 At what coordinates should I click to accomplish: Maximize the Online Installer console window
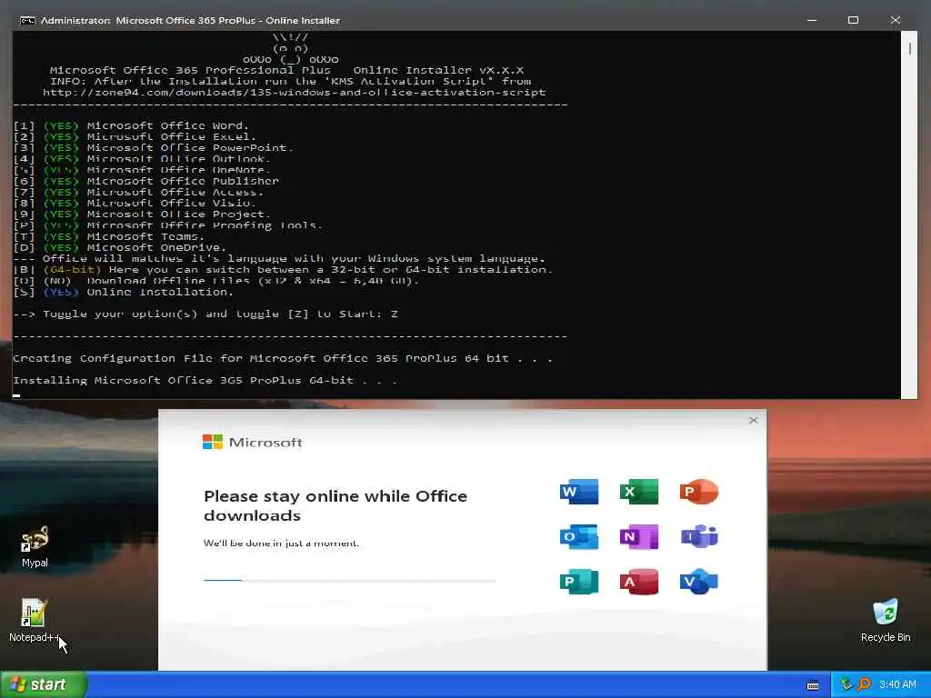(853, 20)
